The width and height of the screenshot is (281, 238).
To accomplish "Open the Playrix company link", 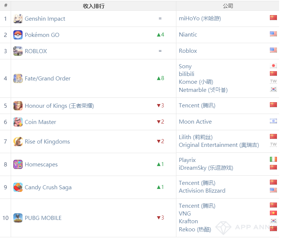I will pyautogui.click(x=187, y=160).
